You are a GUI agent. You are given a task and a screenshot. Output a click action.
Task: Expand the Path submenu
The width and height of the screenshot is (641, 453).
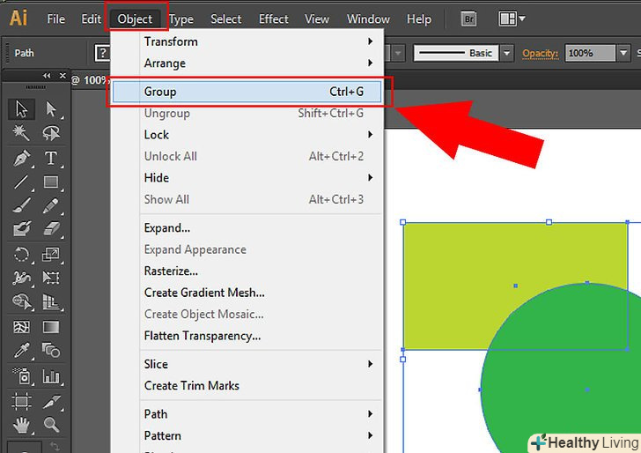pos(370,414)
